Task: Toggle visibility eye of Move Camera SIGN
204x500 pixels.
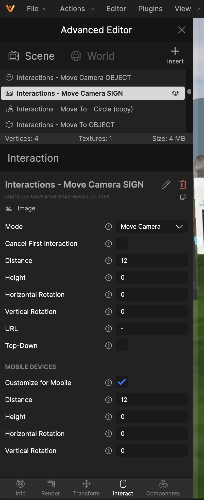Action: click(176, 93)
